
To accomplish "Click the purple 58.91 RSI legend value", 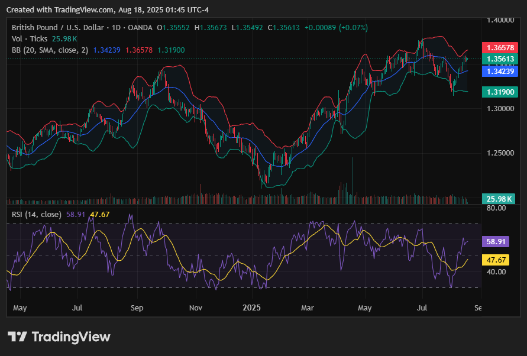I will 76,214.
